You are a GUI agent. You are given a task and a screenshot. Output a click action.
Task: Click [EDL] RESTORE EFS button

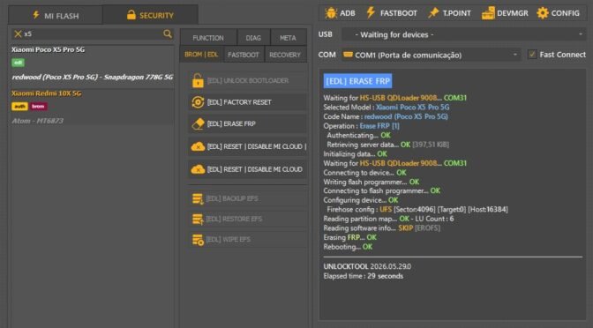point(248,219)
